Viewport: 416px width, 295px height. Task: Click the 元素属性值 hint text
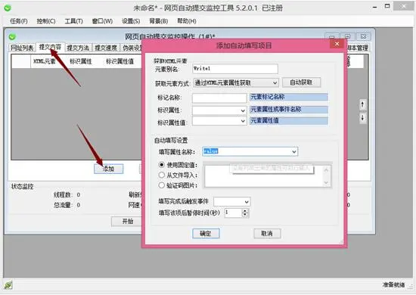(x=265, y=120)
